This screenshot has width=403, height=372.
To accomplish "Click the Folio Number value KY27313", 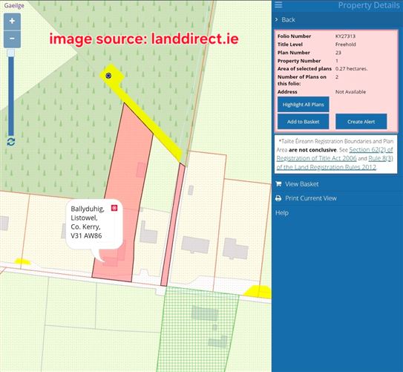I will click(345, 36).
